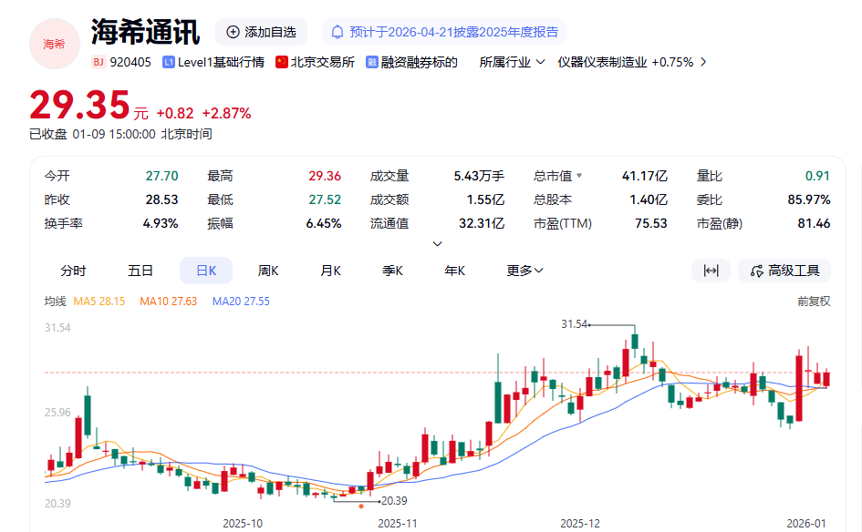Open 仪器仪表制造业 industry link
Viewport: 862px width, 532px height.
632,62
